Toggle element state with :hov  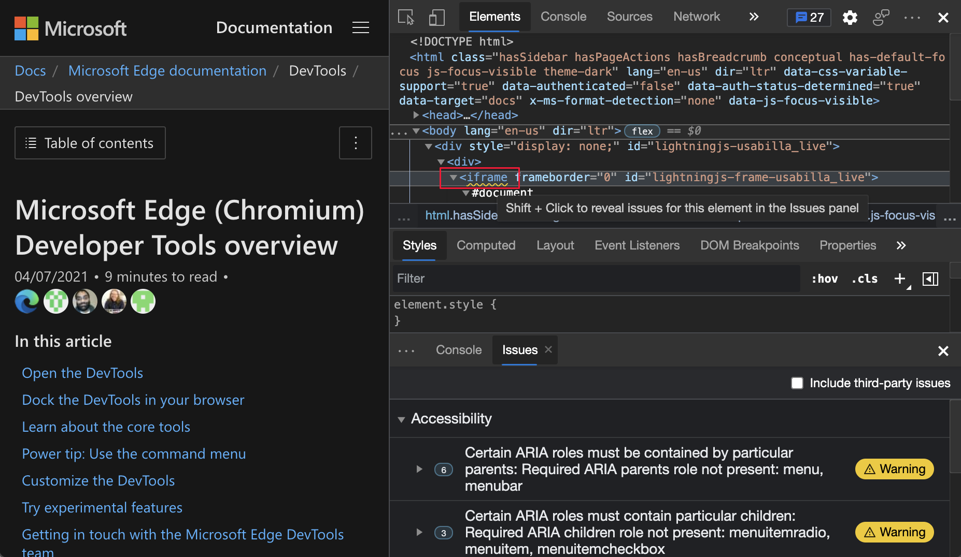pyautogui.click(x=824, y=278)
